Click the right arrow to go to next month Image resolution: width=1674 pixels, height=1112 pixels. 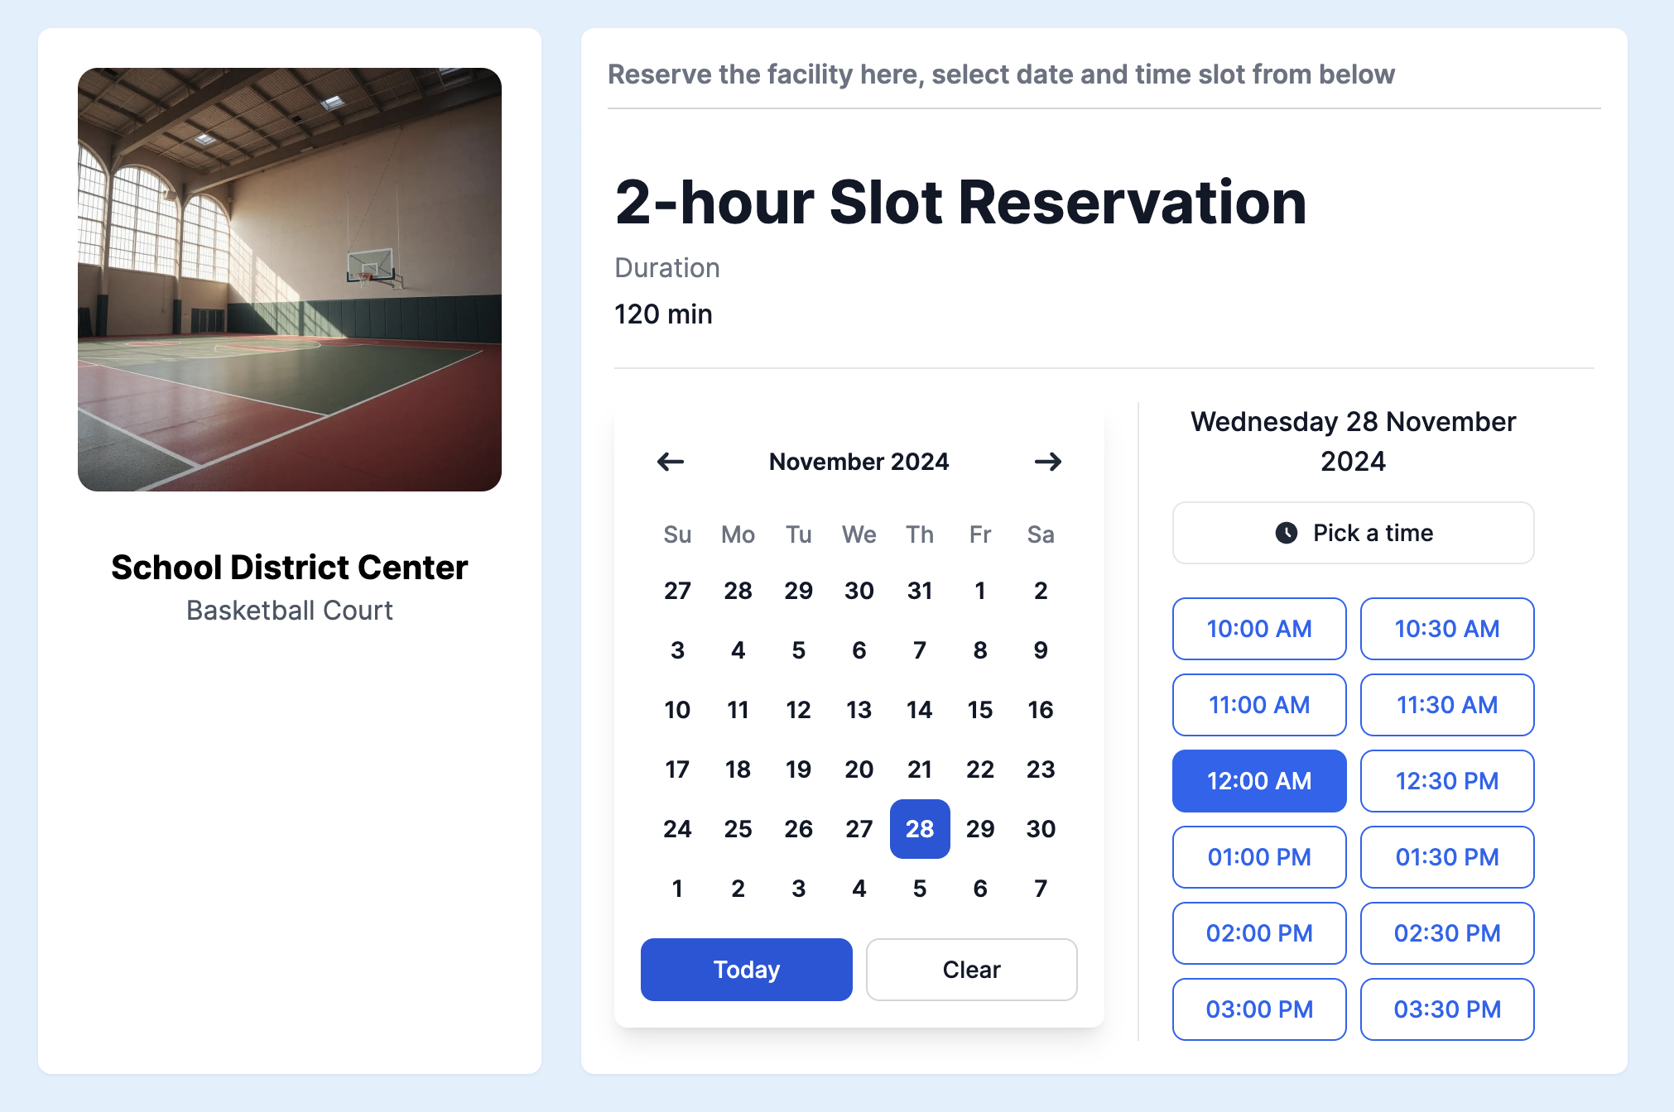coord(1050,462)
